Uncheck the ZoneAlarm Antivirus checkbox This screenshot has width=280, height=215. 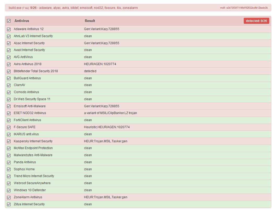click(x=9, y=197)
